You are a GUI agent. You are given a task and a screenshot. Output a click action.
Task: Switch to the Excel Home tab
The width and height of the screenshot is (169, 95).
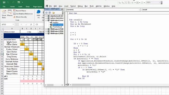point(12,7)
